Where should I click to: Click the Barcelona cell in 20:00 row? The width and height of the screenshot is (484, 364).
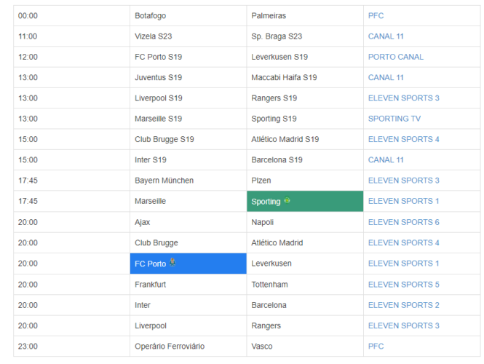305,305
